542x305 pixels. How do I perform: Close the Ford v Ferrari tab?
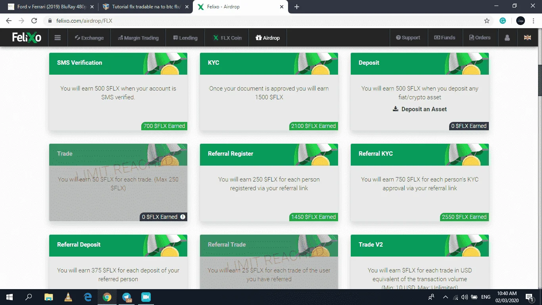tap(92, 7)
